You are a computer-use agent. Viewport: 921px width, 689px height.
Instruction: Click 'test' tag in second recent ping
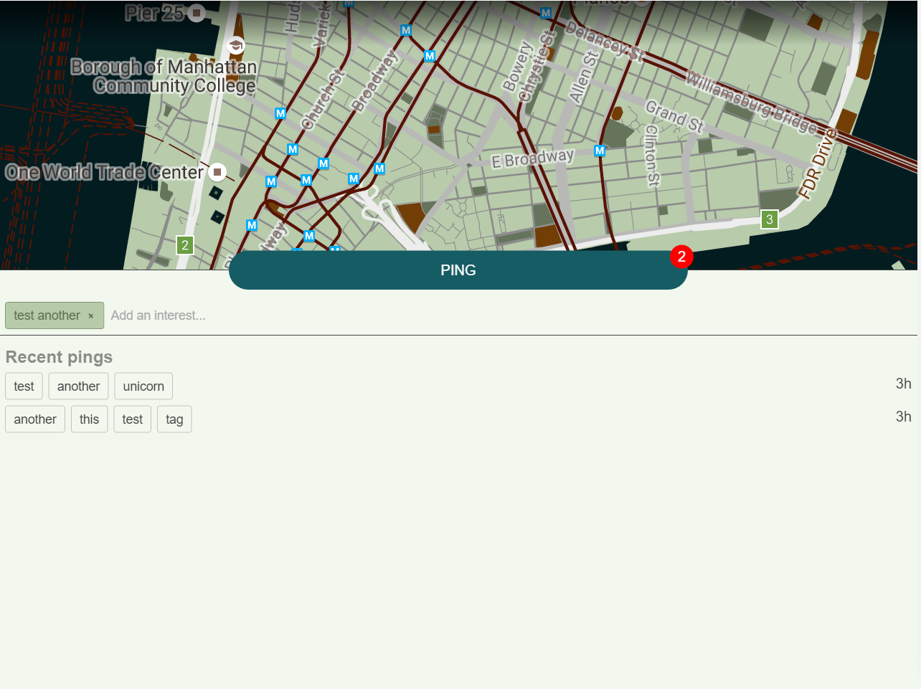(x=133, y=419)
